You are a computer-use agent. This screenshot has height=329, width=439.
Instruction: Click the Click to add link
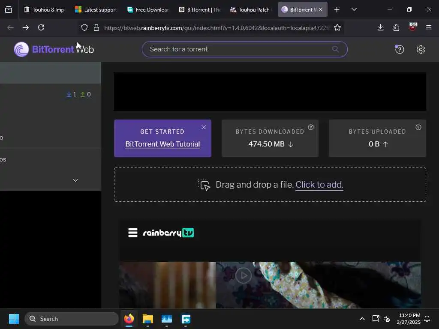pyautogui.click(x=319, y=185)
